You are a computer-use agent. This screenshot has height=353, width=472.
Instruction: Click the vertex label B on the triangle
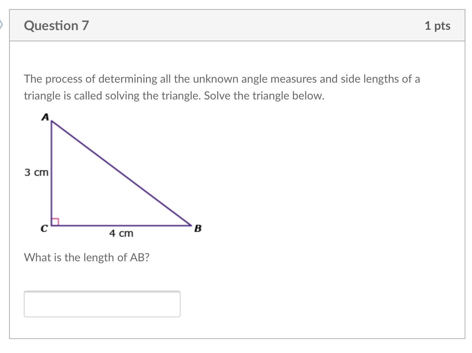[198, 228]
